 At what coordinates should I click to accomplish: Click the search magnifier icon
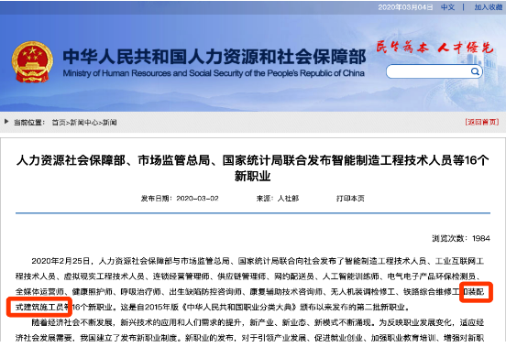coord(475,71)
